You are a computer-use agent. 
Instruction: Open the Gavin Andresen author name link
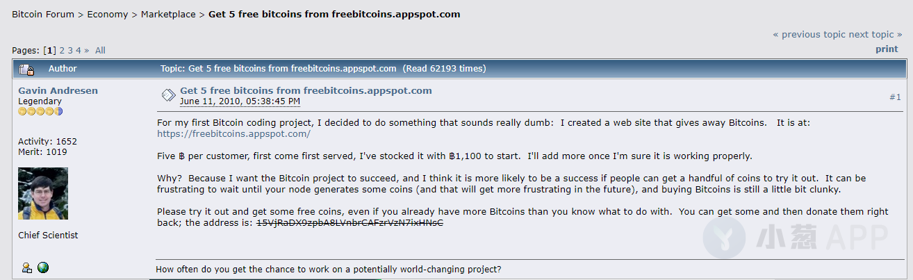58,90
